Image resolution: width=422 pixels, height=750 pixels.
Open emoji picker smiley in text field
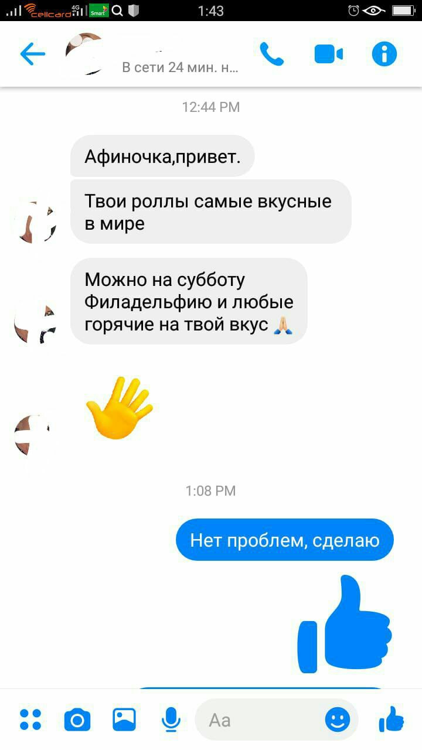tap(338, 720)
